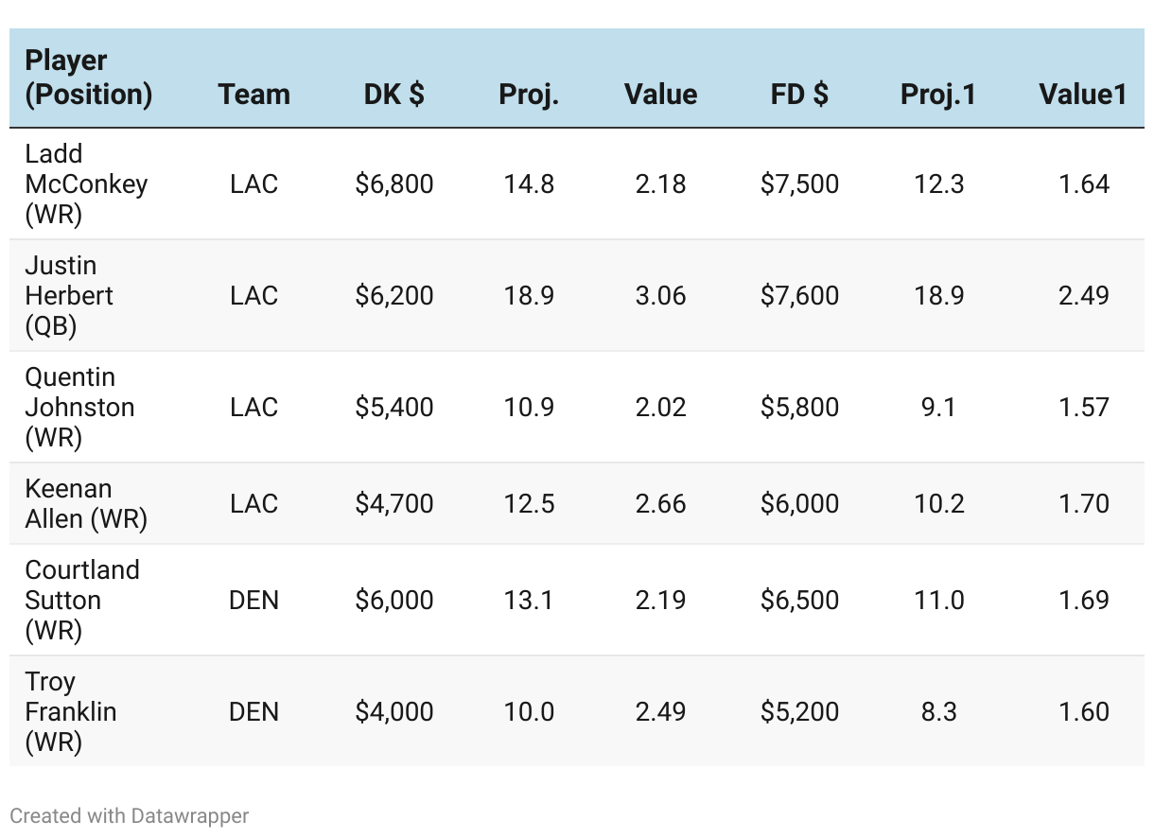Image resolution: width=1154 pixels, height=838 pixels.
Task: Click the Courtland Sutton (WR) name
Action: 81,600
